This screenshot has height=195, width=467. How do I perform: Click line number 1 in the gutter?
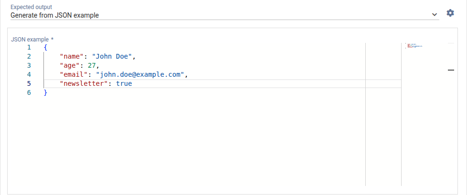coord(29,47)
